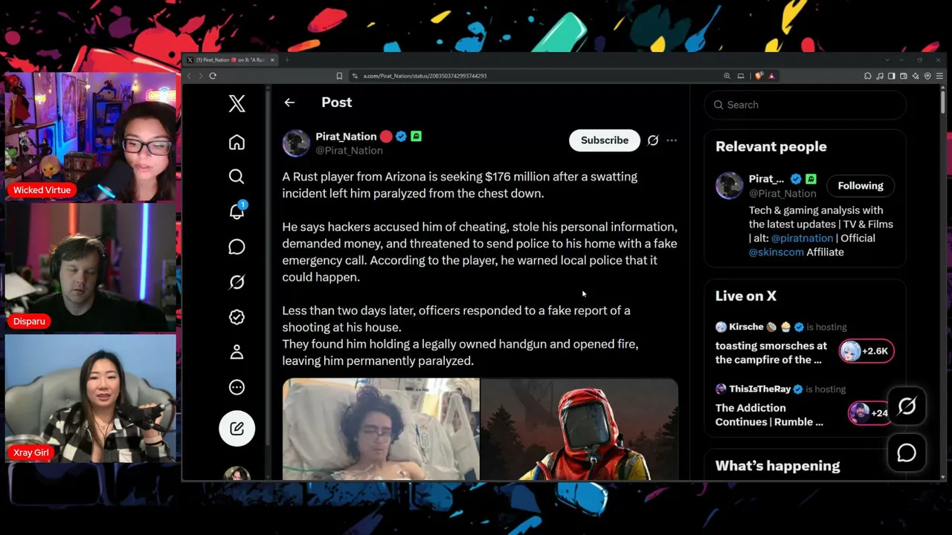
Task: Open Notifications bell in X sidebar
Action: click(x=237, y=211)
